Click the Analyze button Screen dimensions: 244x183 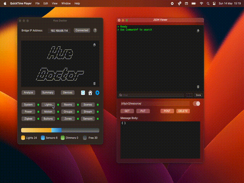(x=28, y=93)
